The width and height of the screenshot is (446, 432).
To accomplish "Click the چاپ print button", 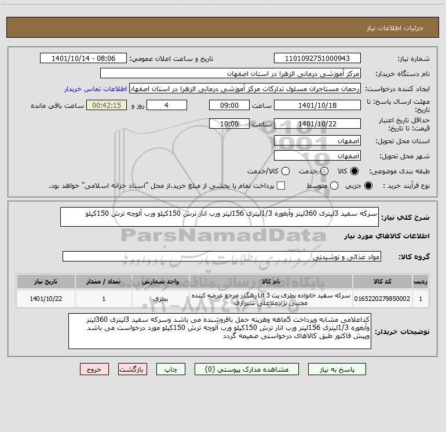I will pos(171,369).
